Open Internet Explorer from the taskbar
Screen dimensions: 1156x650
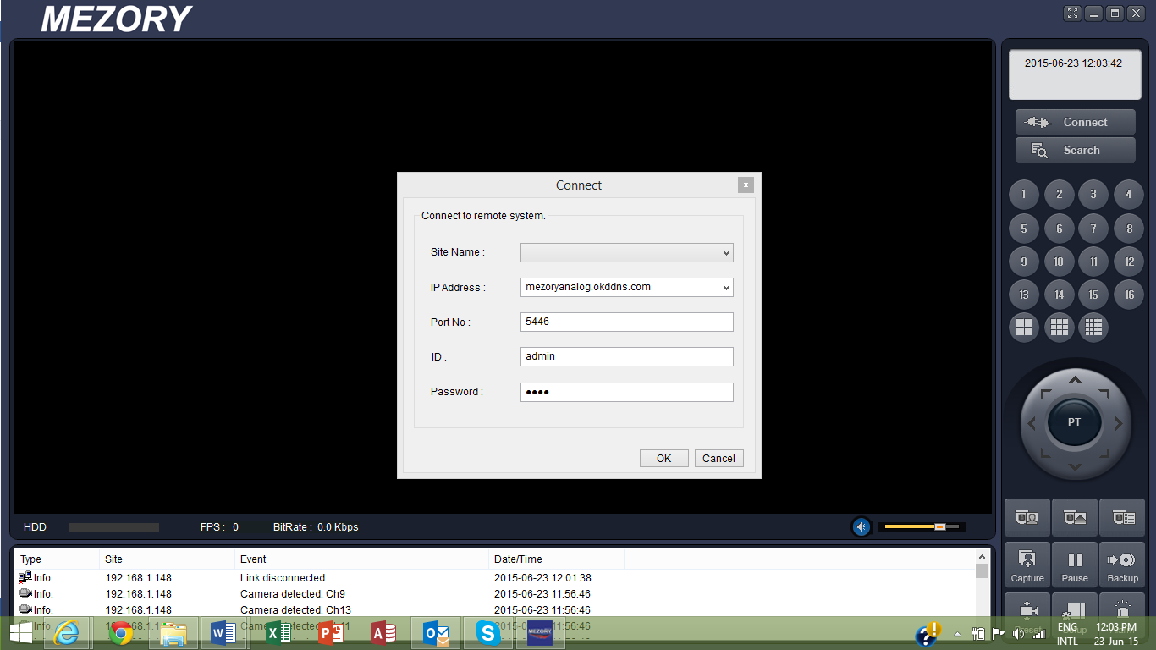(x=67, y=633)
